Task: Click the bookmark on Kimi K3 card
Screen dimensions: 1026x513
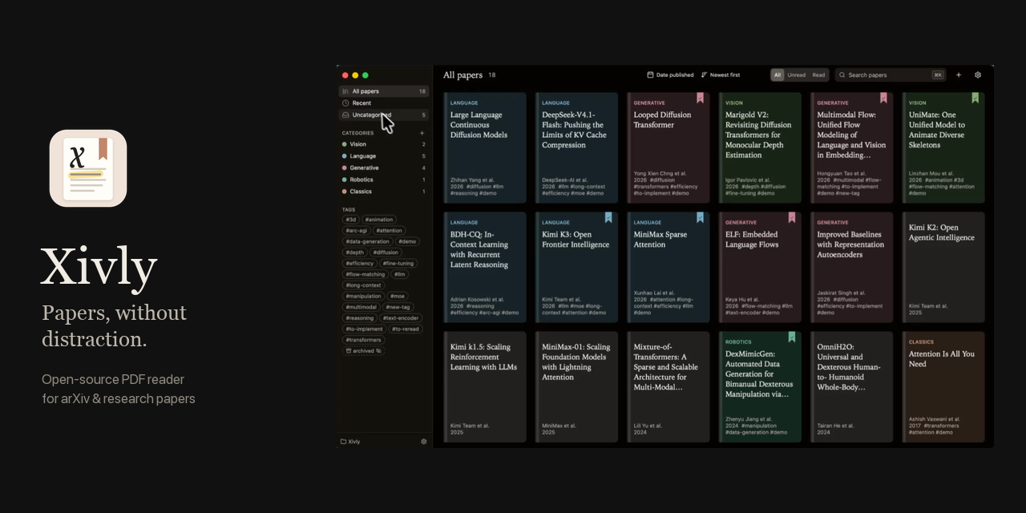Action: [x=608, y=217]
